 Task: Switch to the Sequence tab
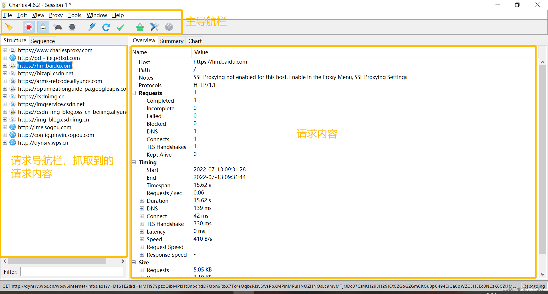click(43, 41)
